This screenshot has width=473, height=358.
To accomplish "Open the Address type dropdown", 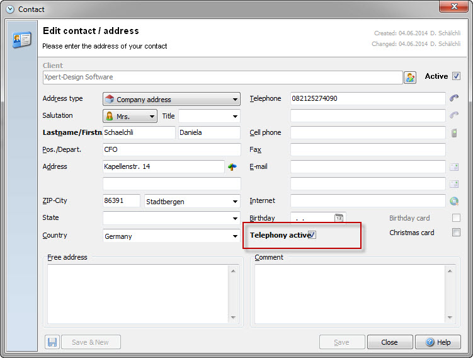I will [x=172, y=100].
